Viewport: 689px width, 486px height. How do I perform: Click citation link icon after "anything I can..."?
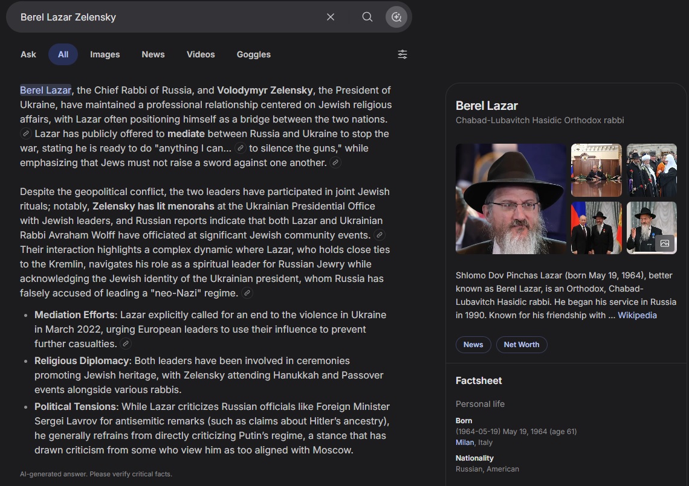coord(241,149)
